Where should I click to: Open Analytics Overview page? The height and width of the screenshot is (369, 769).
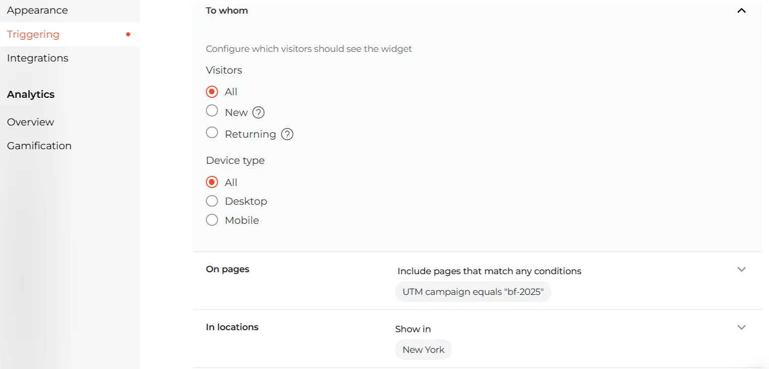(x=30, y=122)
